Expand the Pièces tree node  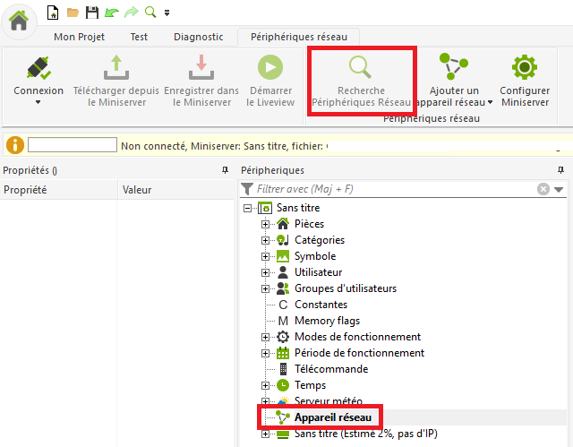coord(266,224)
